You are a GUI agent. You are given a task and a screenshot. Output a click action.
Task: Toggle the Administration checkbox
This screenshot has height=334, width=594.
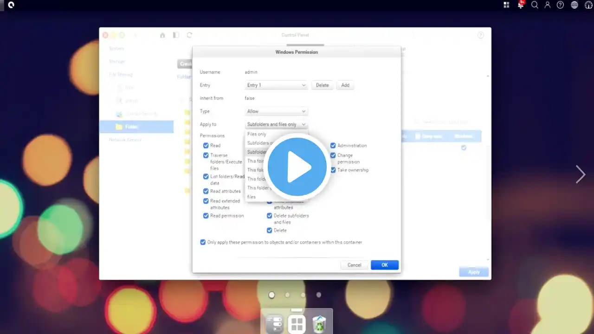(333, 146)
